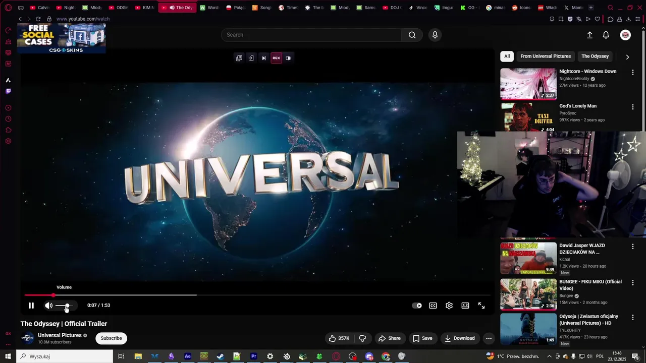Save the video to a playlist
This screenshot has height=363, width=646.
pyautogui.click(x=423, y=338)
